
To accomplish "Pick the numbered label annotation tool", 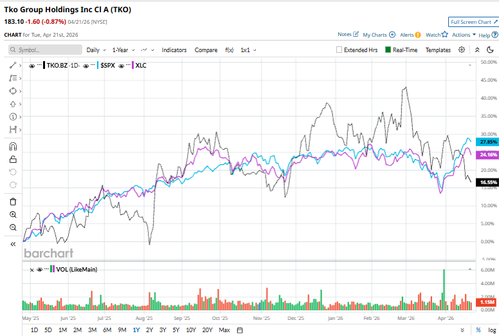I will [13, 117].
